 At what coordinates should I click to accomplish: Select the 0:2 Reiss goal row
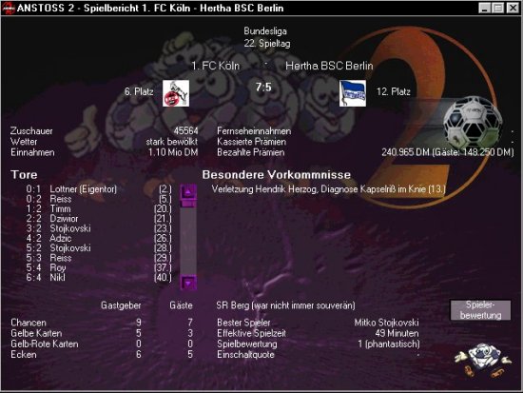click(x=99, y=199)
